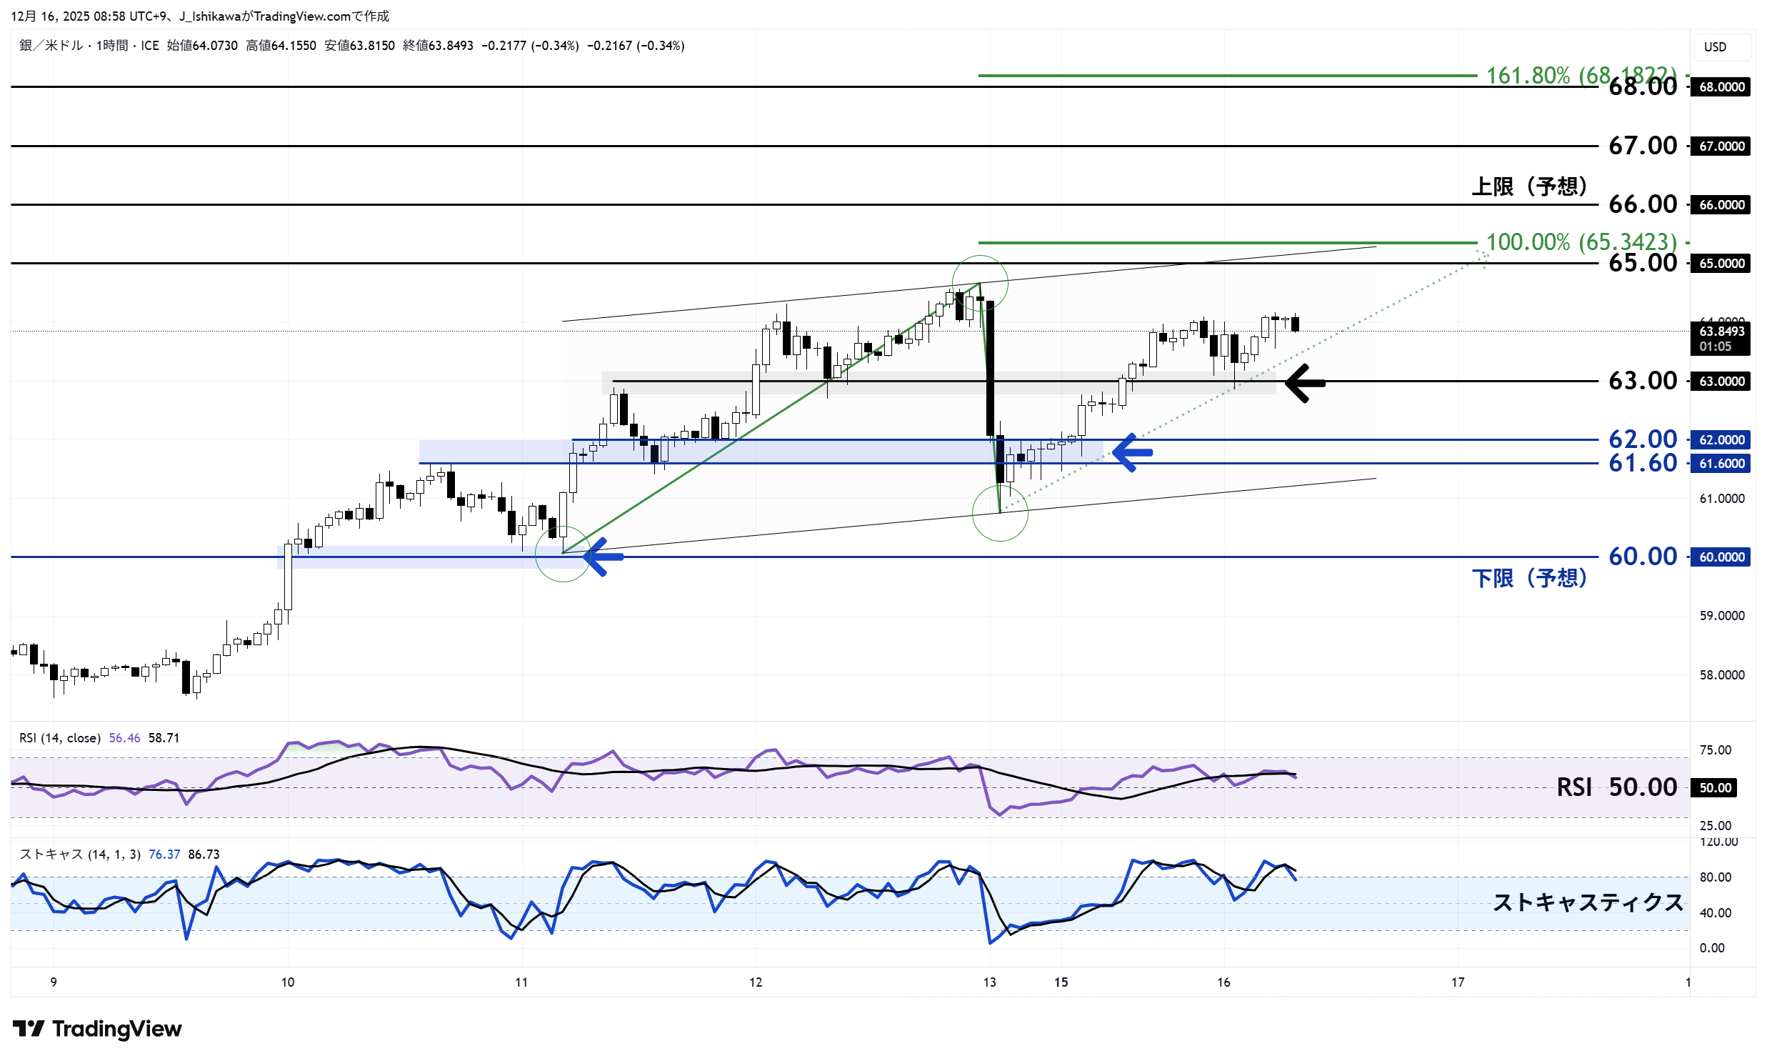The image size is (1767, 1061).
Task: Select the green circle at the December 11 low
Action: (563, 554)
